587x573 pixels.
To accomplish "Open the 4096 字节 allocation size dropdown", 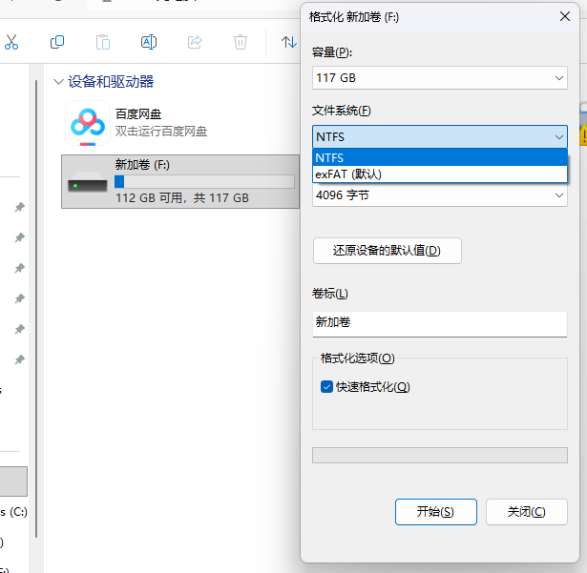I will (439, 195).
